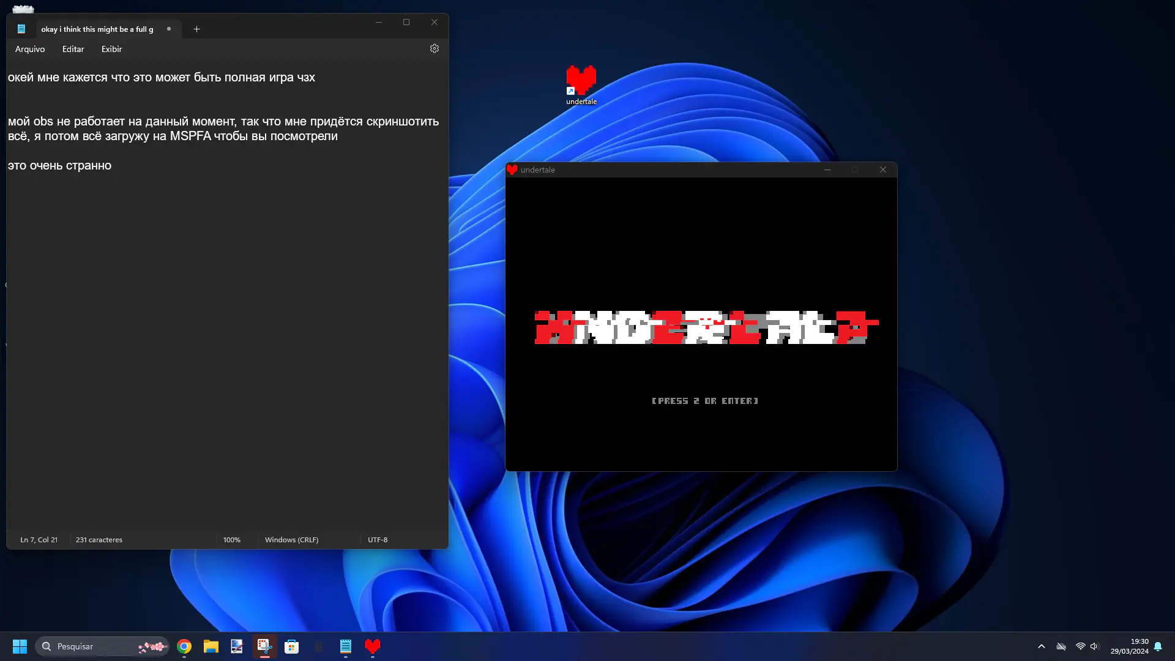Image resolution: width=1175 pixels, height=661 pixels.
Task: Open File Explorer from the taskbar
Action: pyautogui.click(x=211, y=646)
